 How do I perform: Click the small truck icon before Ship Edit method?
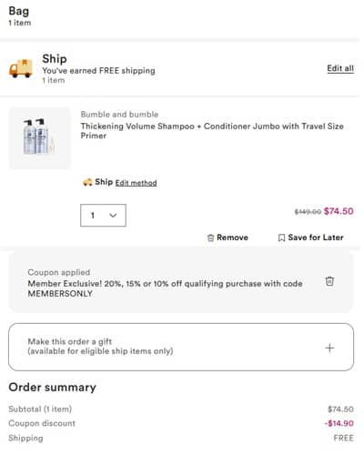[87, 182]
